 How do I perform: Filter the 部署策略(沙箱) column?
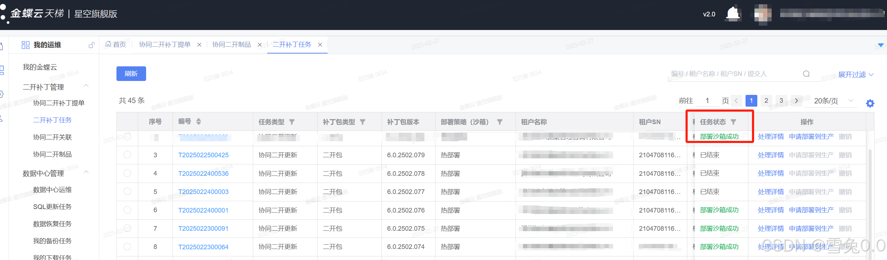(x=500, y=122)
